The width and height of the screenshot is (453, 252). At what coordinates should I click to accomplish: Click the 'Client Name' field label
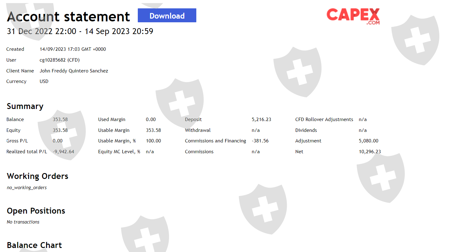[x=20, y=71]
